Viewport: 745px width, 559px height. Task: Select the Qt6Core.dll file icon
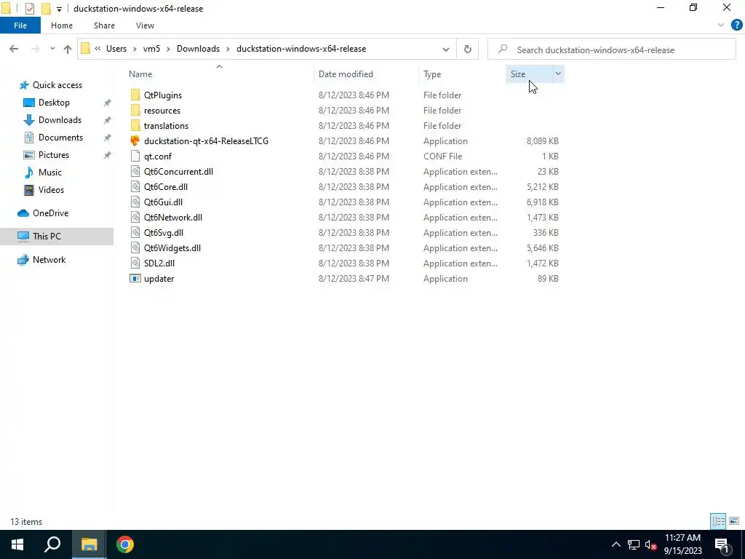(135, 187)
